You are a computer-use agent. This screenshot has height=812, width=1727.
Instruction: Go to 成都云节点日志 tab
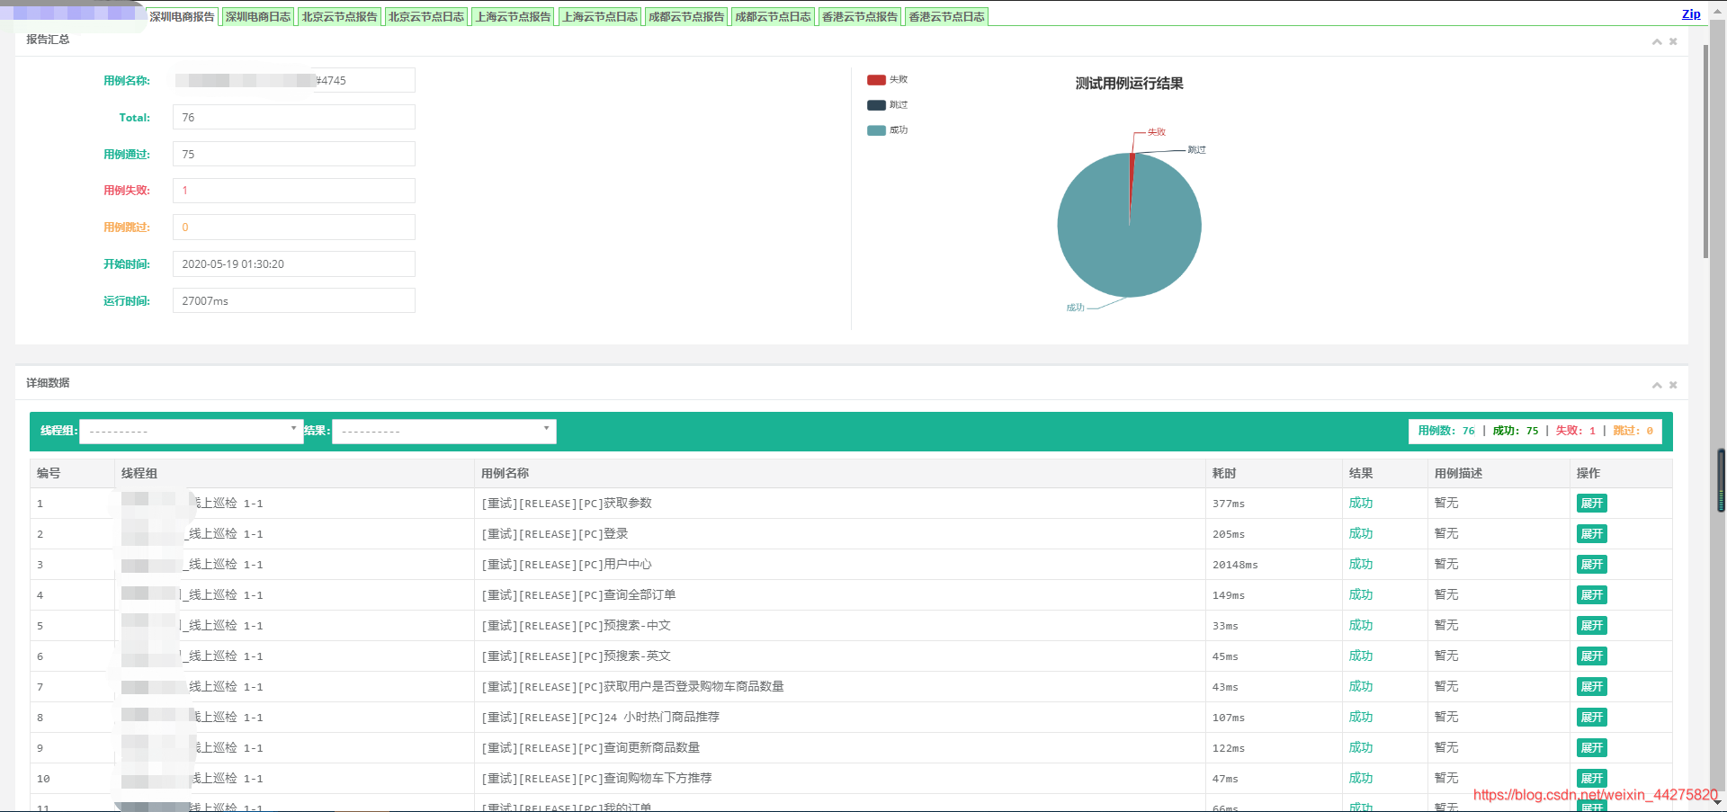point(773,16)
